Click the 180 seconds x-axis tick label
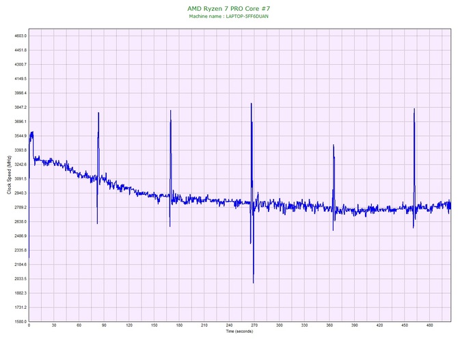This screenshot has width=458, height=343. (x=179, y=325)
